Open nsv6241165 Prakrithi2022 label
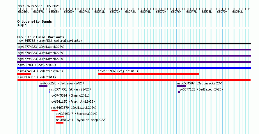The image size is (259, 134). pyautogui.click(x=72, y=102)
